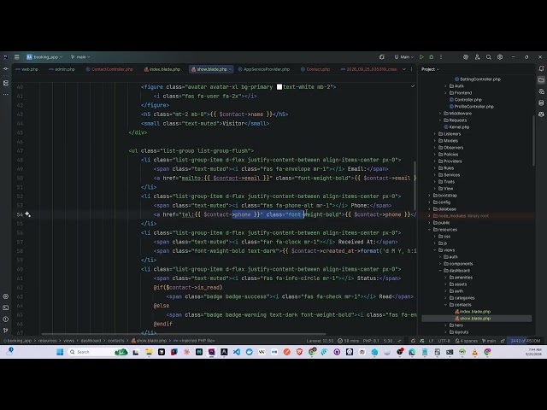Open the Notifications bell tool window
547x410 pixels.
(541, 68)
